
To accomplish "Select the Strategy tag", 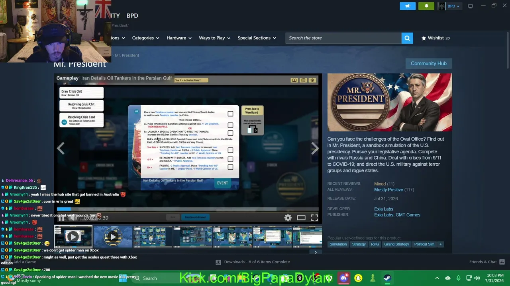I will 359,244.
